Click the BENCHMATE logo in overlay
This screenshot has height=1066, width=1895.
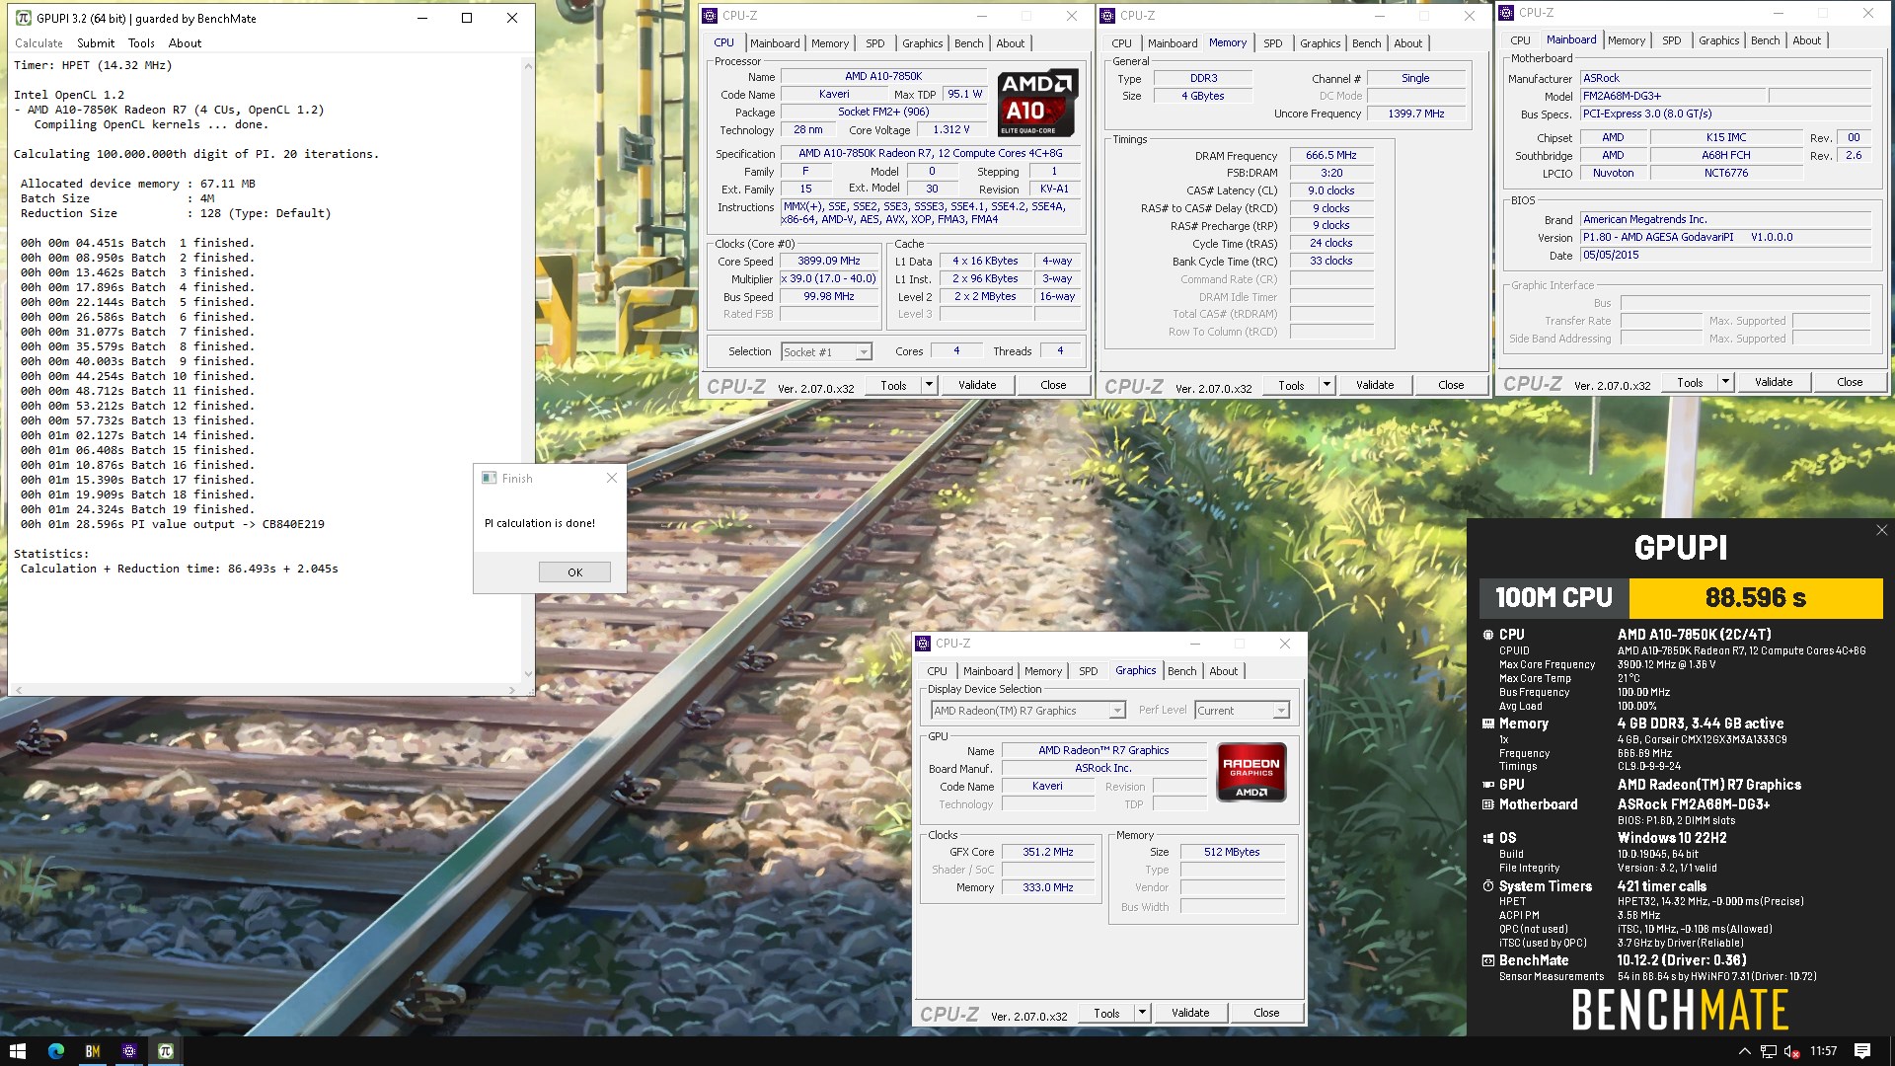1680,1009
